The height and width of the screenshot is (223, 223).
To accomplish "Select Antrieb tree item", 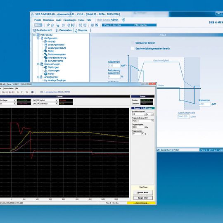I will [52, 41].
